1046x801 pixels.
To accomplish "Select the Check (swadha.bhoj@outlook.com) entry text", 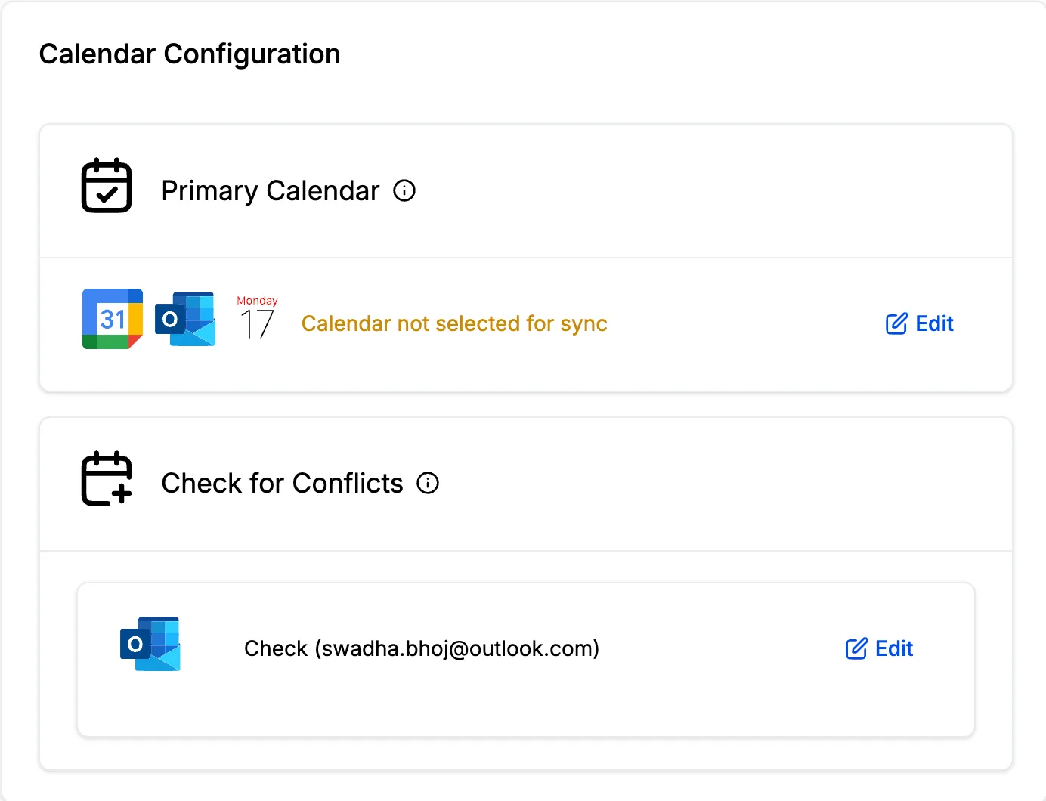I will point(422,648).
